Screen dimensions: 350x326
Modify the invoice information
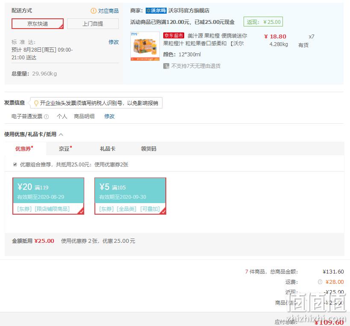click(109, 116)
